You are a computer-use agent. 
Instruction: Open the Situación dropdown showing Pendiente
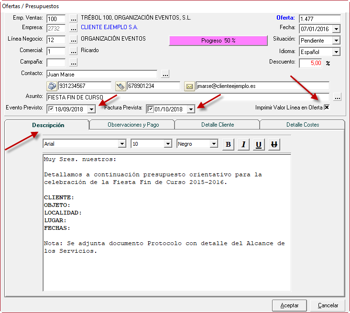(336, 41)
